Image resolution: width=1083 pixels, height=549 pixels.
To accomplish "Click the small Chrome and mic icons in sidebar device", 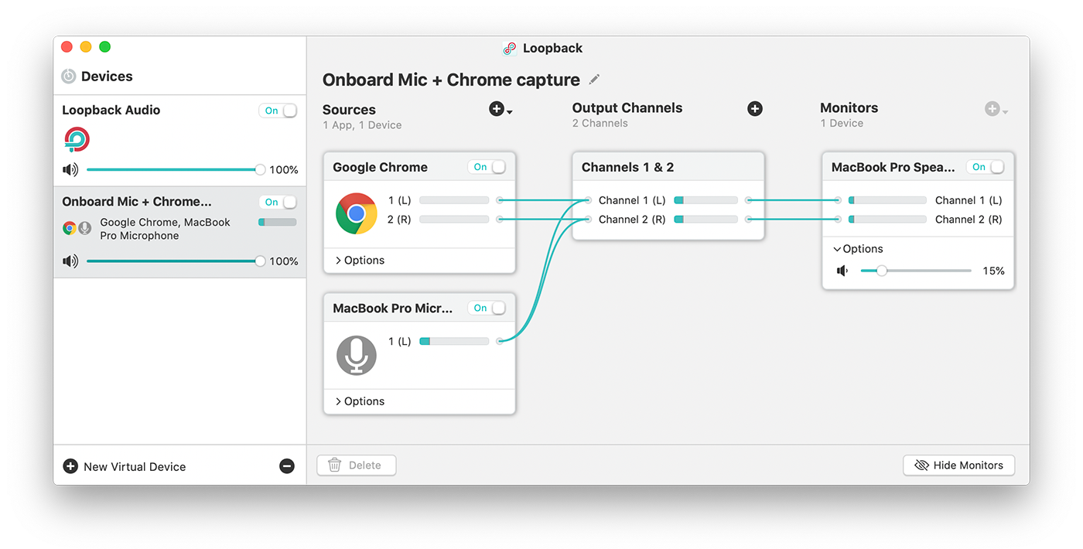I will pyautogui.click(x=77, y=228).
